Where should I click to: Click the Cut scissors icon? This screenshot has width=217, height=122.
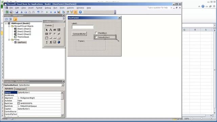[21, 12]
